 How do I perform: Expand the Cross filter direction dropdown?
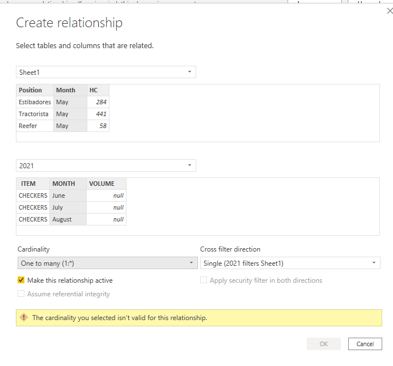click(x=290, y=263)
